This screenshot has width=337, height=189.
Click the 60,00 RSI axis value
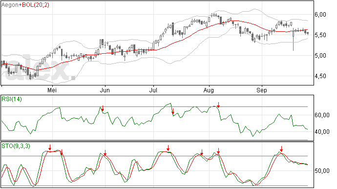coord(322,115)
